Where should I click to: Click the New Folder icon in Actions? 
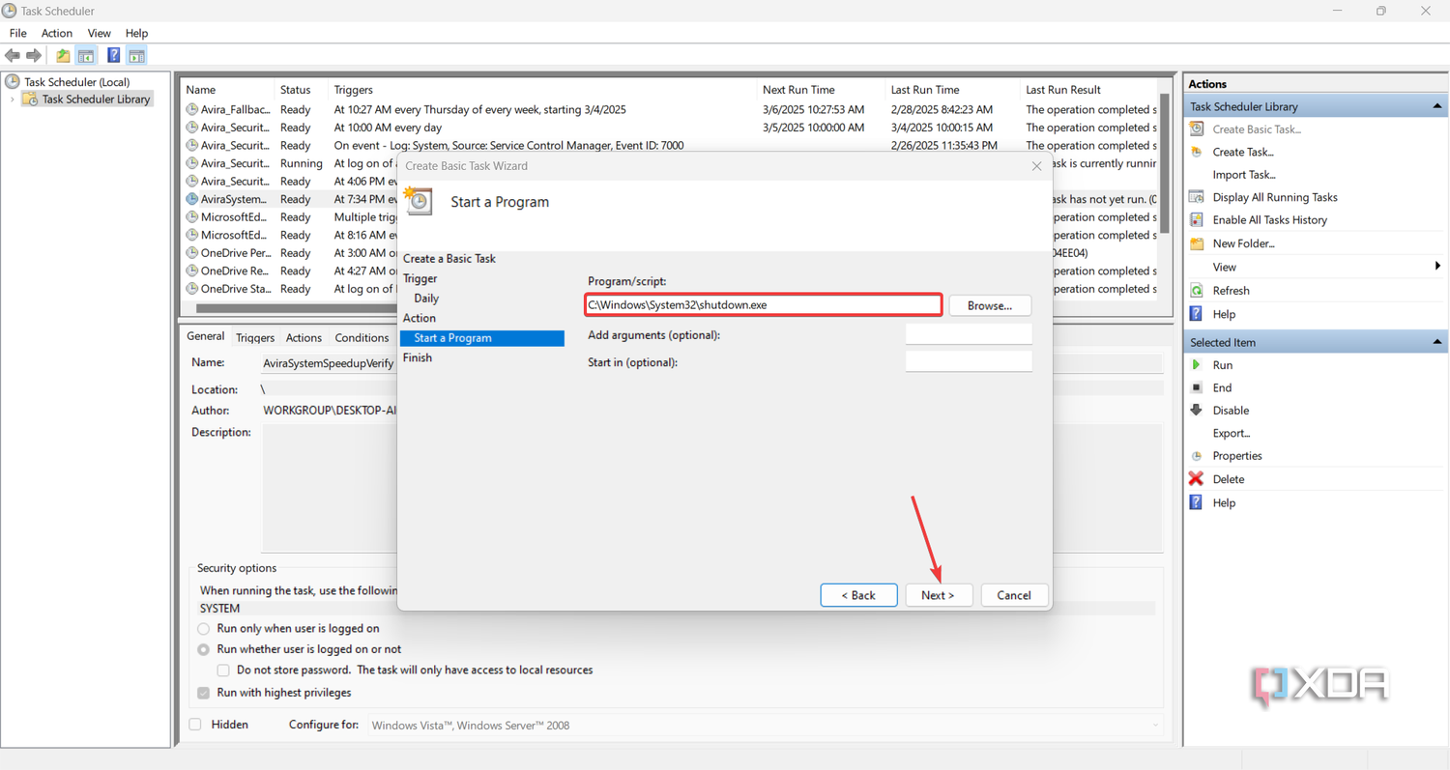click(x=1197, y=243)
